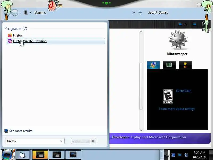Click the Forward navigation button
This screenshot has width=213, height=160.
click(x=15, y=13)
